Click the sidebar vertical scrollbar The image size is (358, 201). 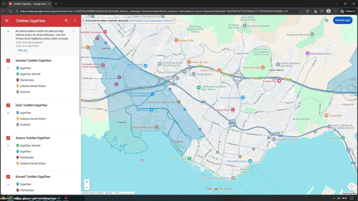[x=80, y=71]
